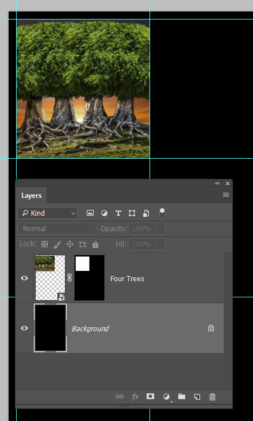Hide the Background layer

[24, 328]
